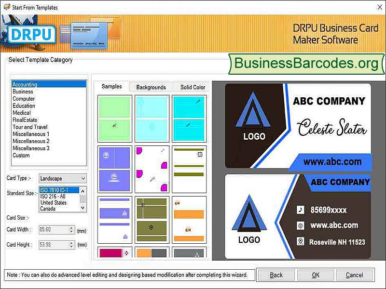Decrease Card Width with down stepper
This screenshot has height=289, width=386.
click(71, 232)
